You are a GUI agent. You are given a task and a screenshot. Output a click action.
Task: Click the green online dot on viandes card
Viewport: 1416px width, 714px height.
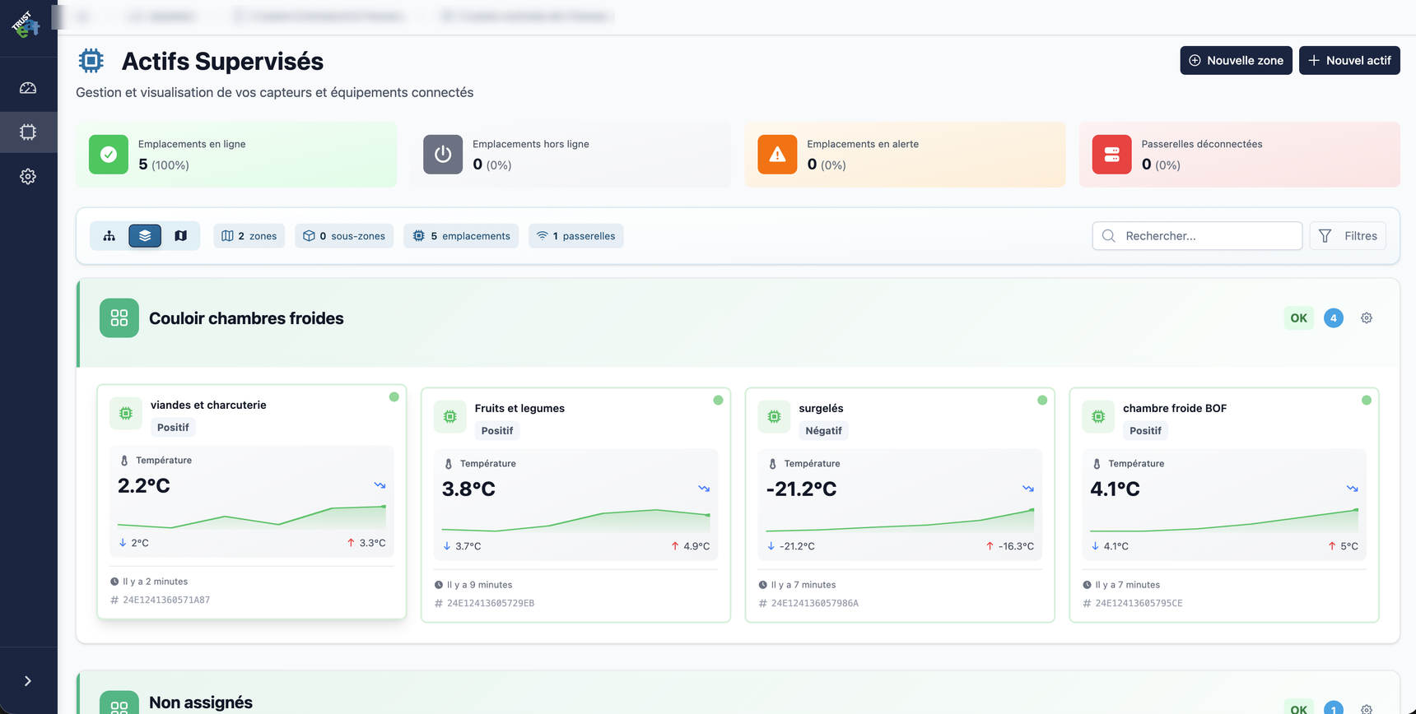394,397
